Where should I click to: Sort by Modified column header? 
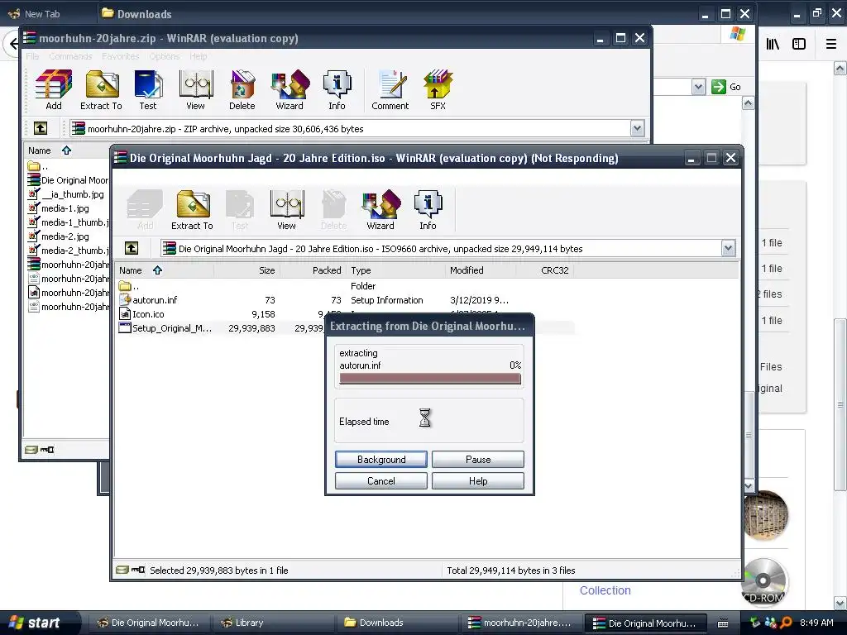pos(481,270)
